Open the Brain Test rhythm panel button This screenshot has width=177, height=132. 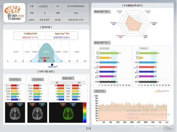(68, 78)
